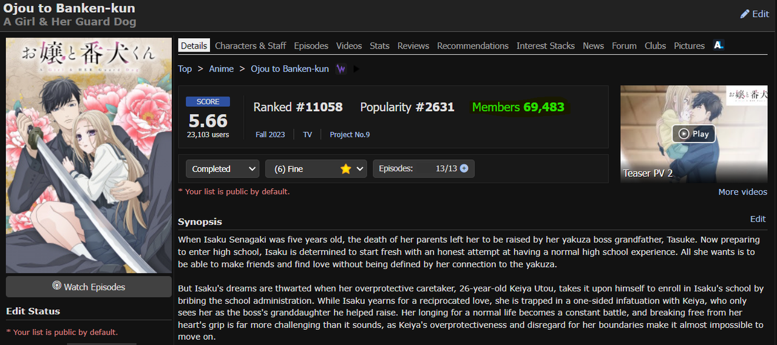The height and width of the screenshot is (345, 777).
Task: Click the Members 69,483 text
Action: click(x=518, y=107)
